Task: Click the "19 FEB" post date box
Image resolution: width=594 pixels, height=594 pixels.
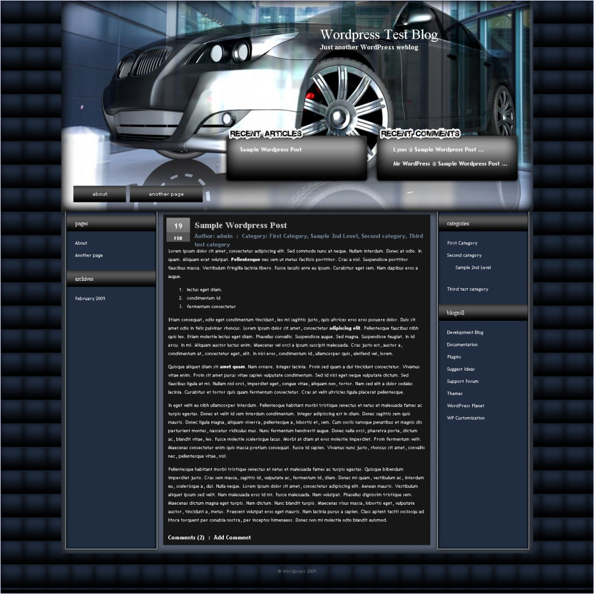Action: click(178, 230)
